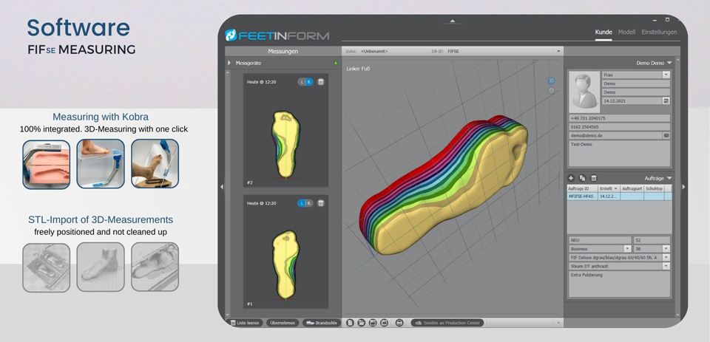
Task: Click the email field demo@demo.de
Action: pos(615,135)
